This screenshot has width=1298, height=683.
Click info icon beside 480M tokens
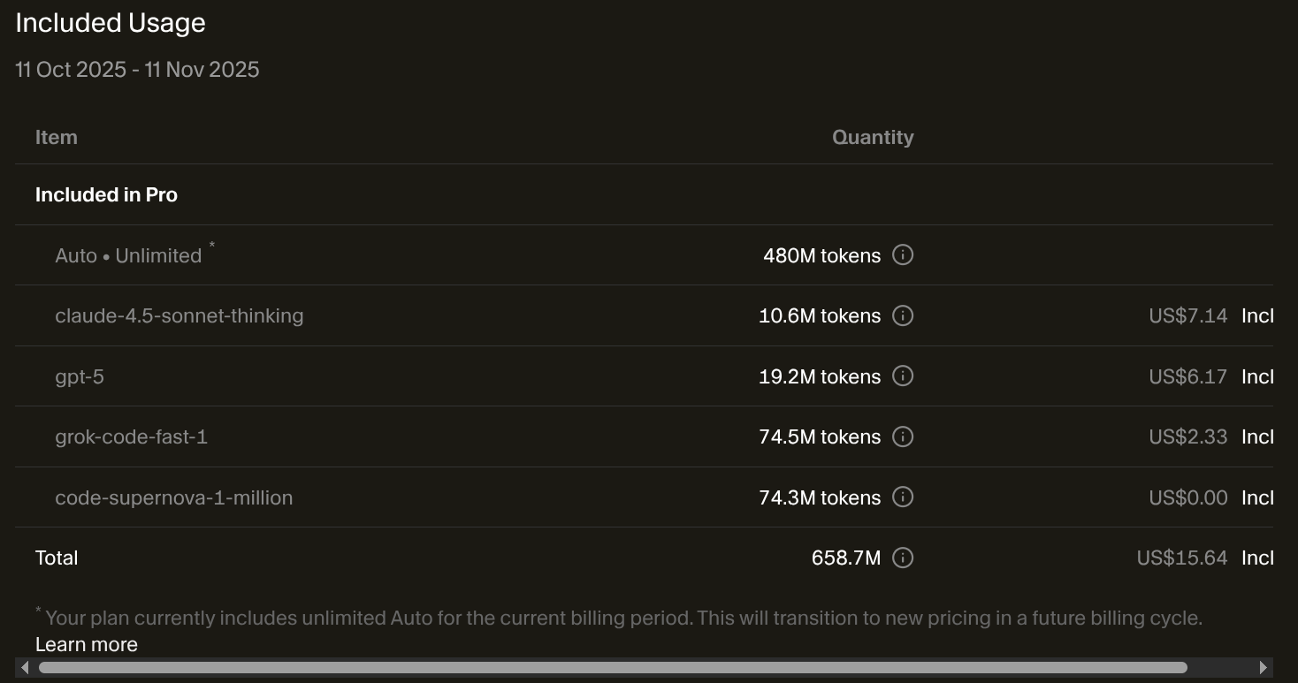tap(902, 255)
